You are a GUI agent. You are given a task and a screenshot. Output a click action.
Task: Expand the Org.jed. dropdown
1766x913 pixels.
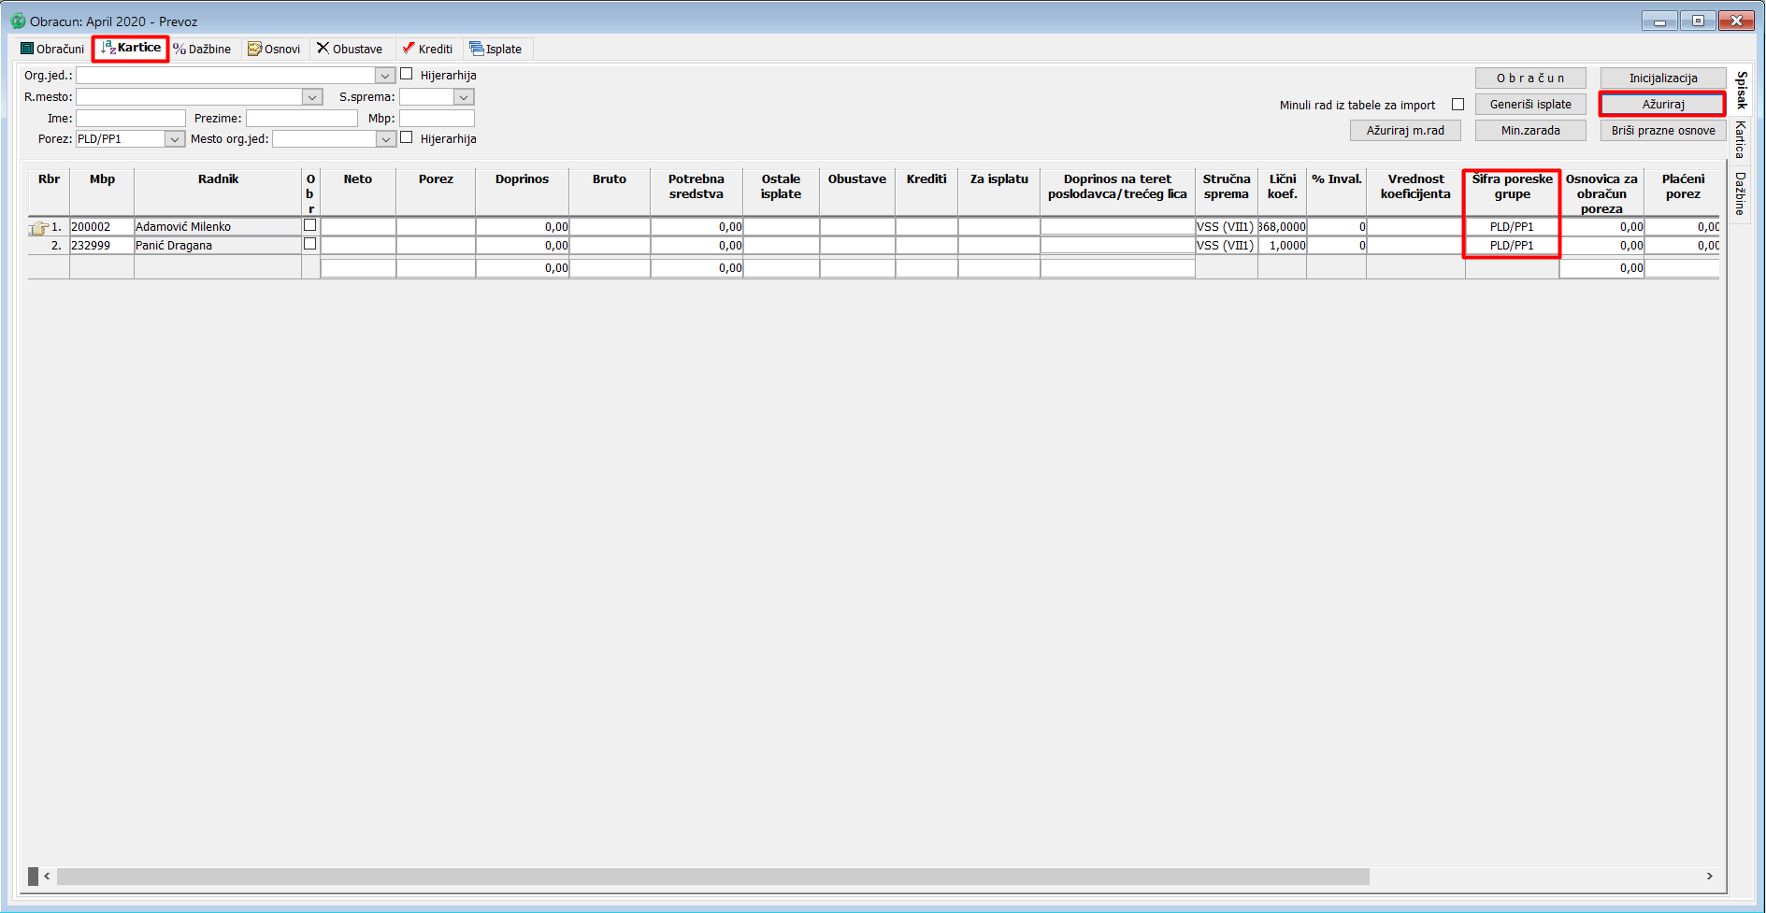tap(384, 76)
